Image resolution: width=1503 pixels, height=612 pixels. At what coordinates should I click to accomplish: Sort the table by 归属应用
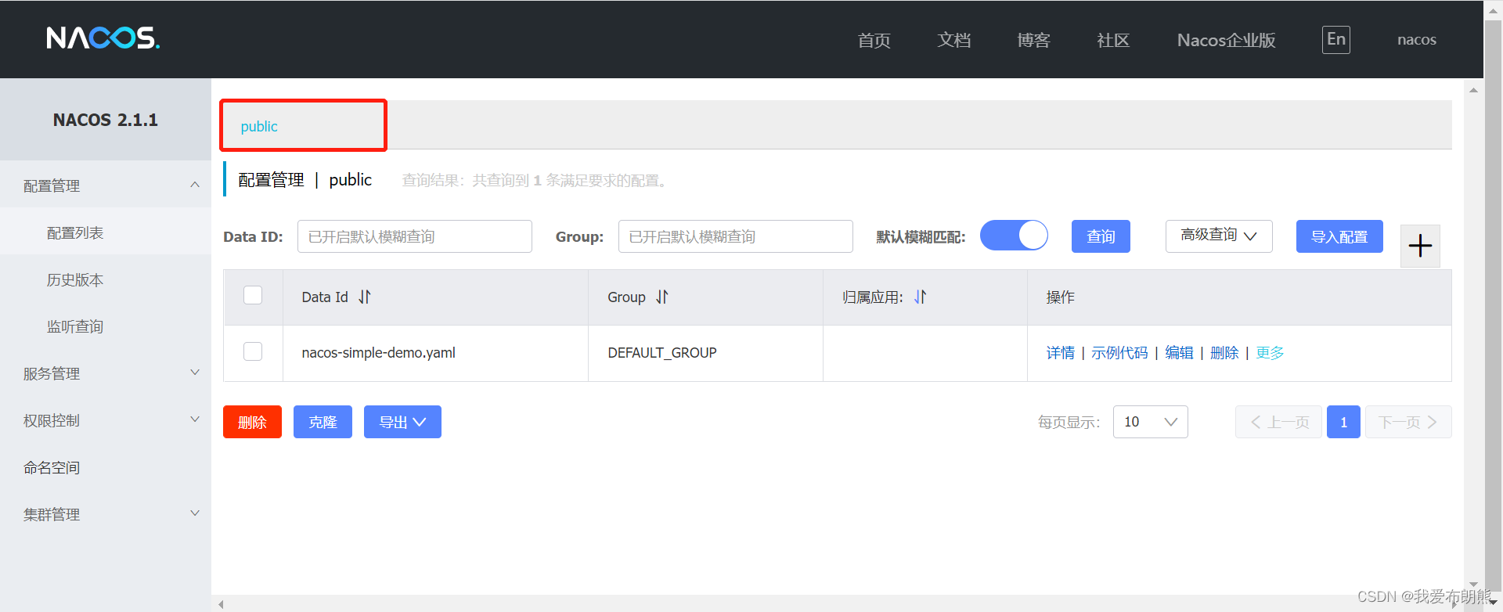point(921,297)
